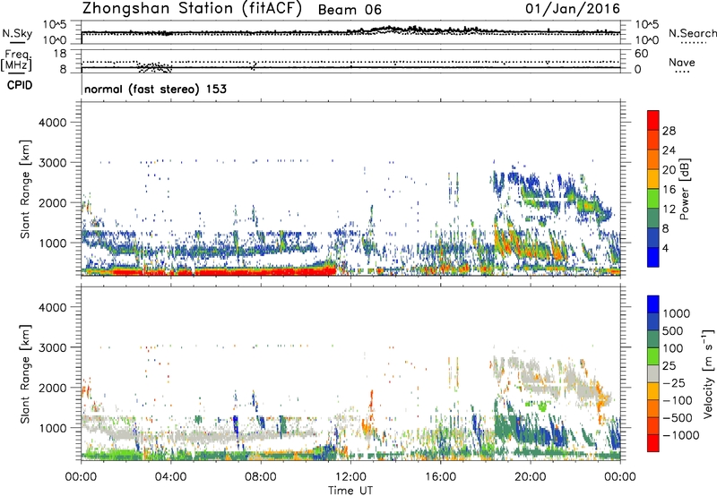Click the dotted line sample under "N.Search"

coord(694,42)
